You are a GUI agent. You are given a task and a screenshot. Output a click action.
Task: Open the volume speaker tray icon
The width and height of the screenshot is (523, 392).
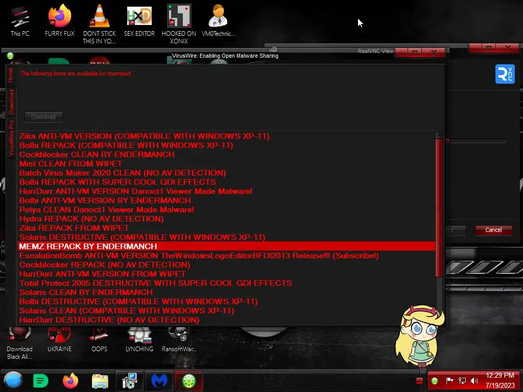point(474,381)
